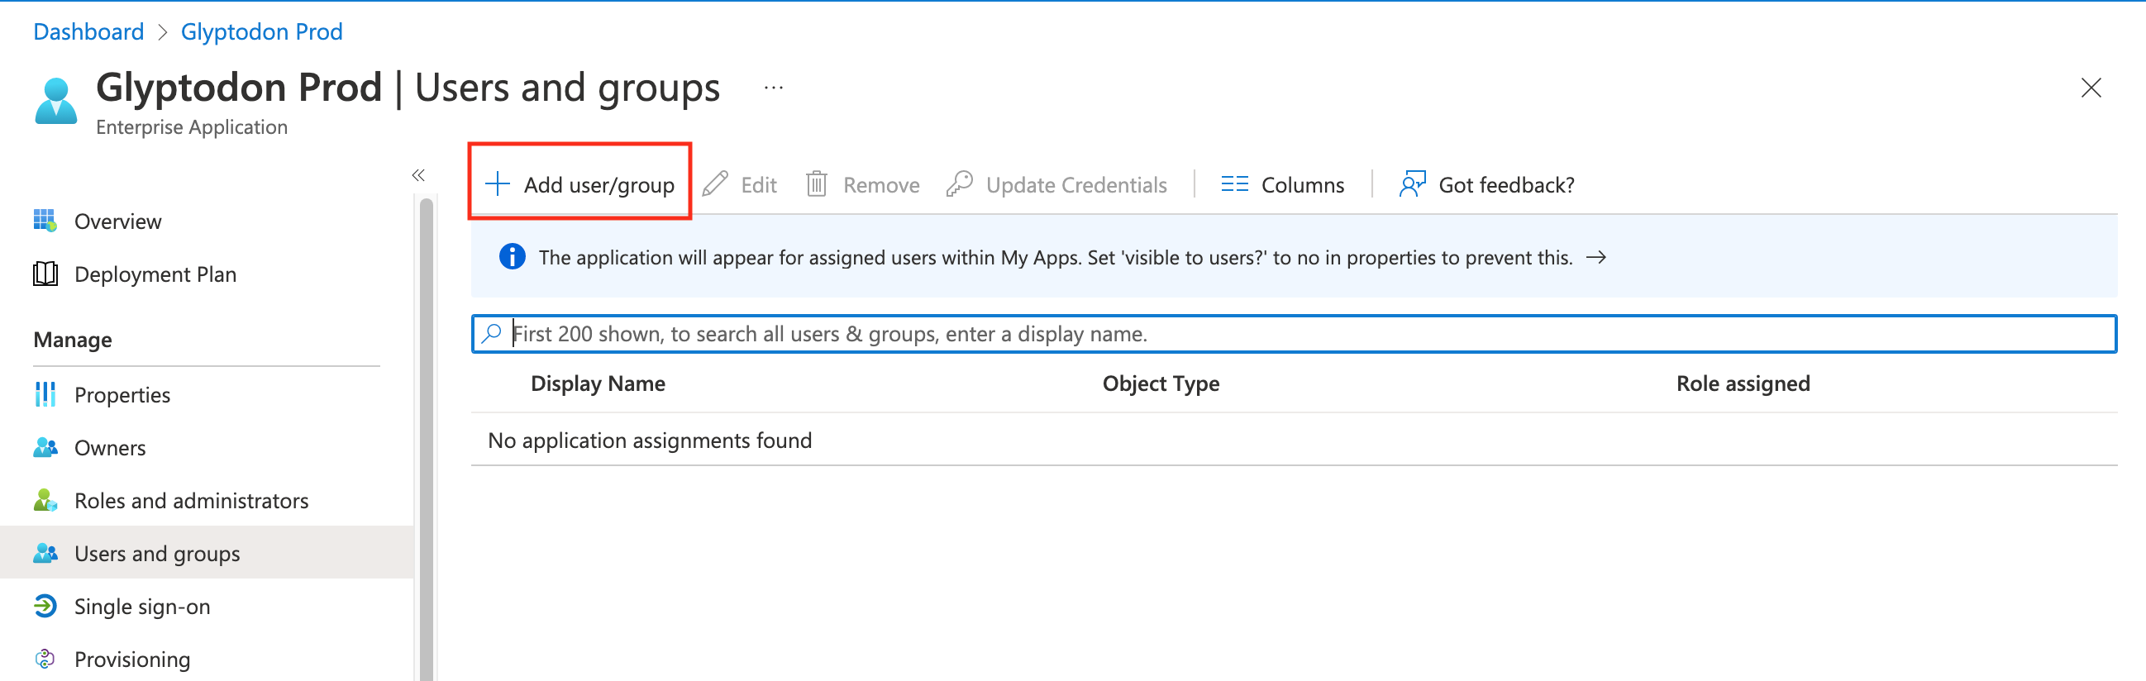Close the Users and groups blade
The image size is (2146, 681).
[2090, 88]
